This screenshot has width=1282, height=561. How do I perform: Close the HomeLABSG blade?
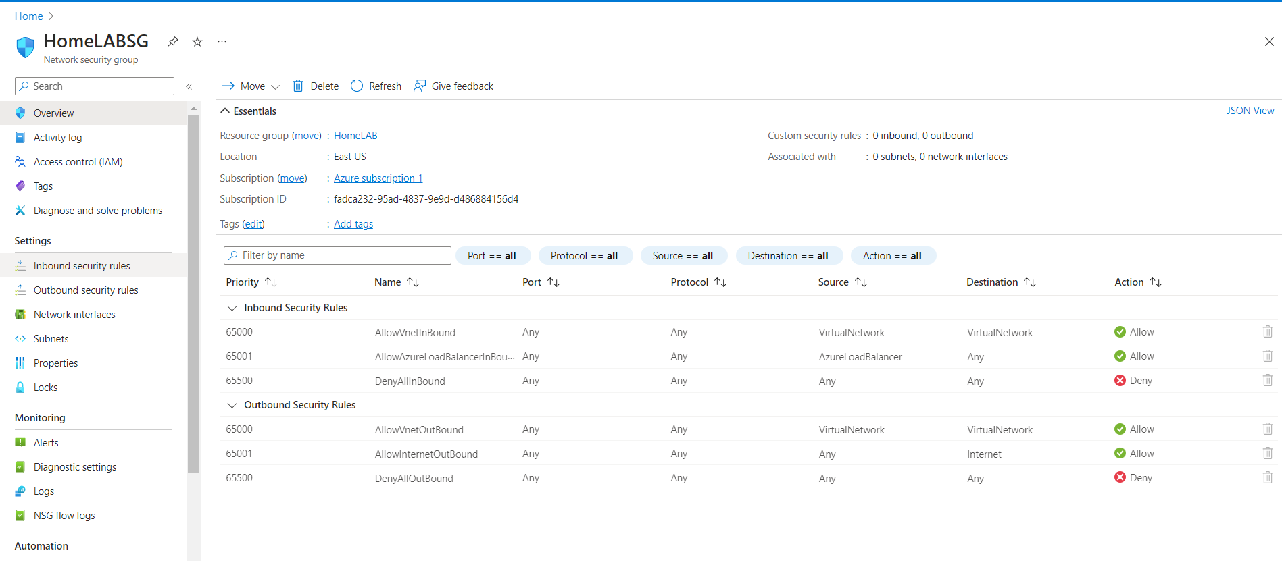1269,42
